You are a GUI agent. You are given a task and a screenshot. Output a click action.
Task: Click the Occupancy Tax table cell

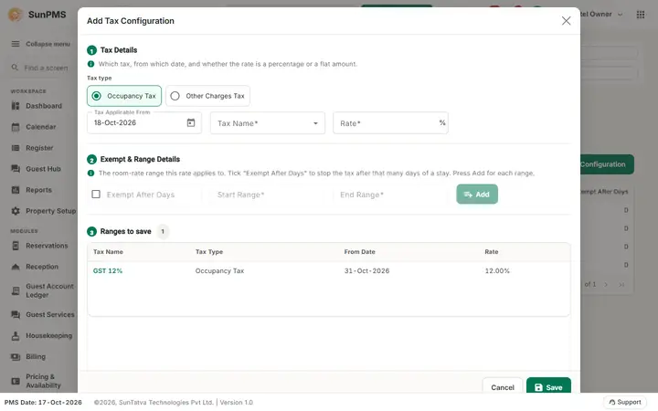pyautogui.click(x=219, y=270)
